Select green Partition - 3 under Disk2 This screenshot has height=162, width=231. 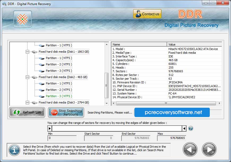point(59,96)
